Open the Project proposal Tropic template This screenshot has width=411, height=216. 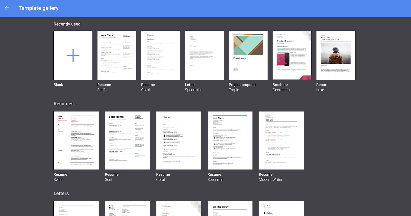pos(248,55)
